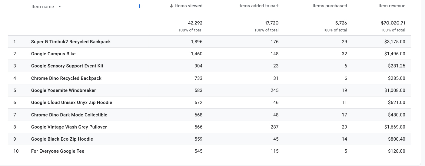Open the Item name dimension dropdown

click(59, 7)
